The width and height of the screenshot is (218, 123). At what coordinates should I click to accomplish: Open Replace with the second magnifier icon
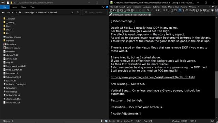(159, 10)
